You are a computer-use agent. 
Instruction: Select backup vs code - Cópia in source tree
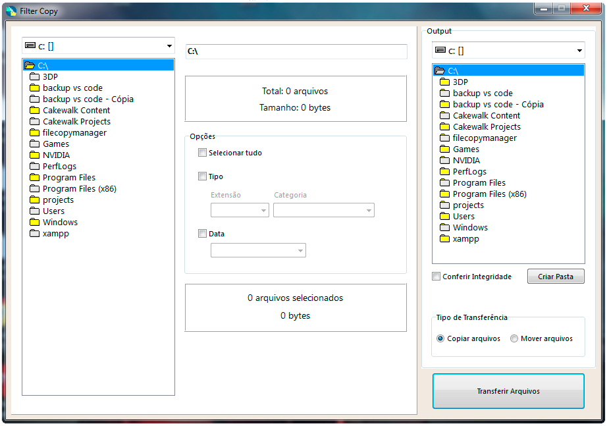(88, 99)
